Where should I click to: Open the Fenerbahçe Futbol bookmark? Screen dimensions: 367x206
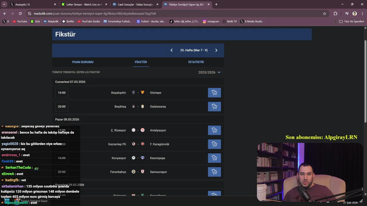click(118, 21)
